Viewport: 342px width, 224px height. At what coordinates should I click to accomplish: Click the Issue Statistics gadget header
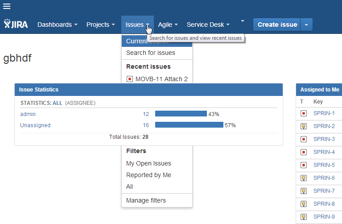(148, 90)
